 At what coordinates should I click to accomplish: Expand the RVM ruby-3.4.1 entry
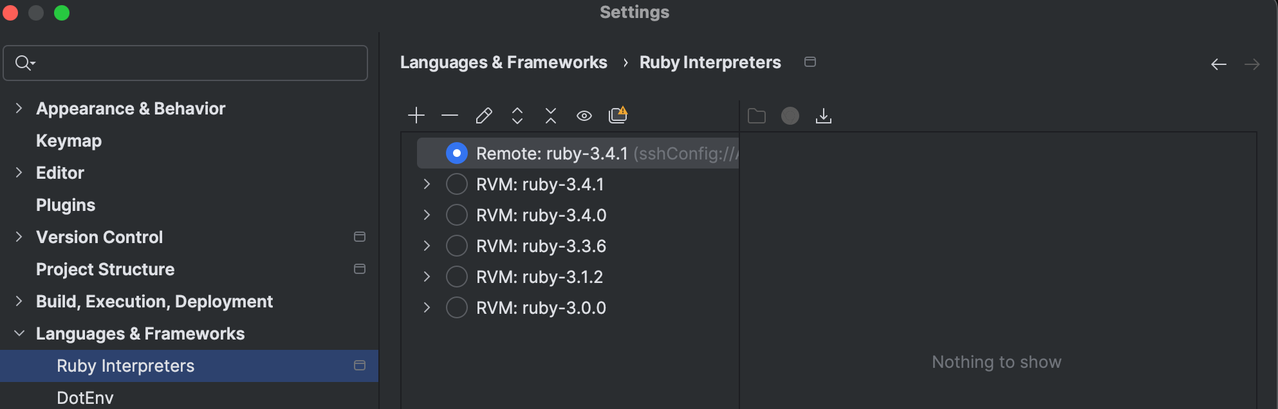(x=426, y=184)
